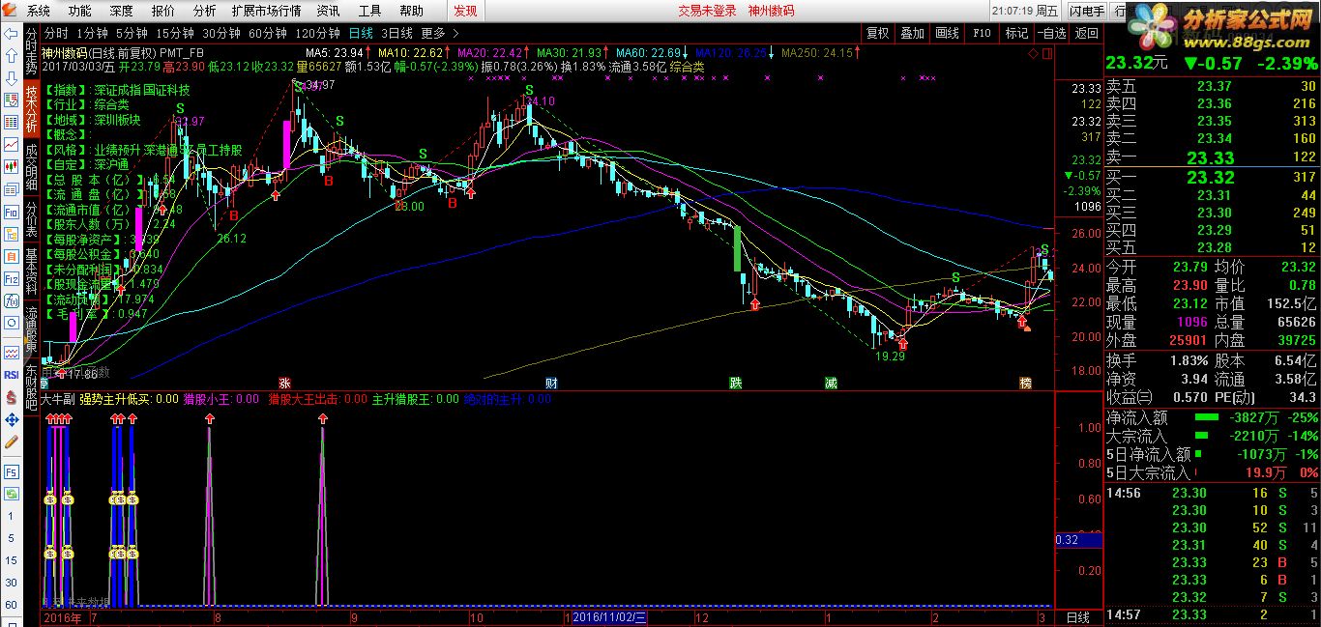Click the back arrow icon in left toolbar
This screenshot has height=627, width=1321.
click(x=11, y=34)
